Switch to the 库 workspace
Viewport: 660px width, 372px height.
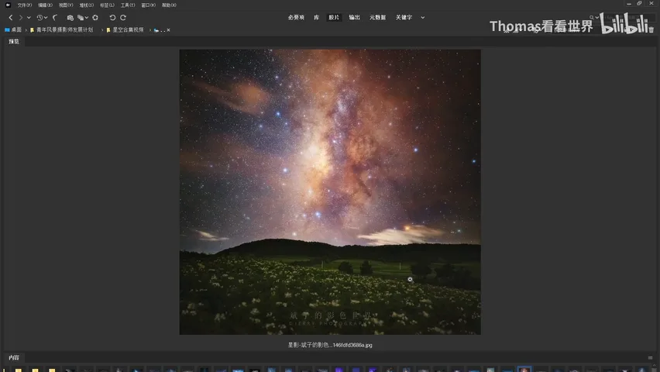point(317,18)
